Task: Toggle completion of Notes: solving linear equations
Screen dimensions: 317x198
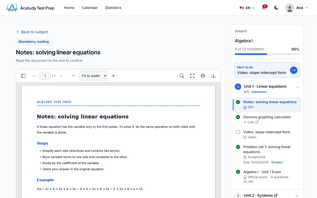Action: click(x=238, y=102)
